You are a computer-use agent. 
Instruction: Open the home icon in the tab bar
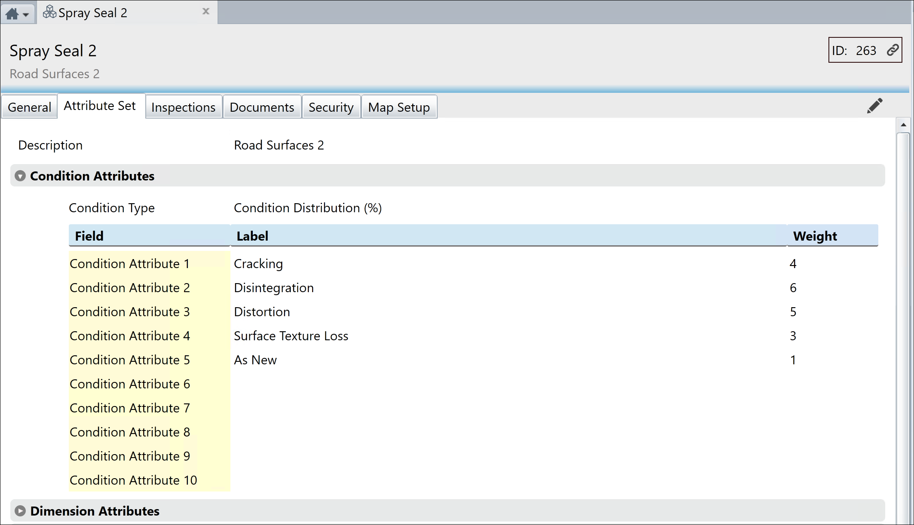point(12,14)
